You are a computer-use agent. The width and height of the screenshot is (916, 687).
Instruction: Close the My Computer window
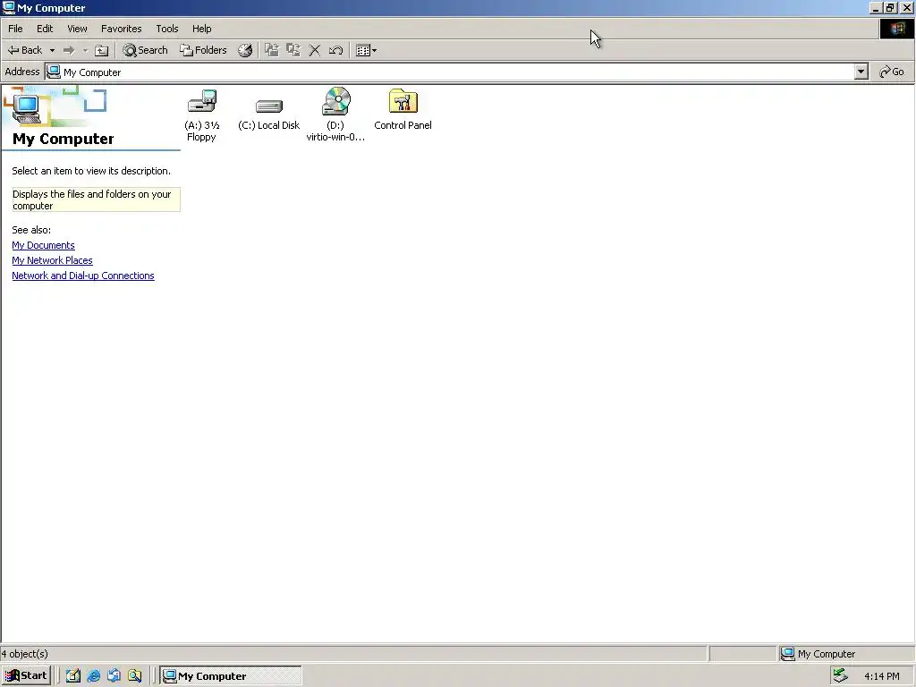click(x=907, y=7)
